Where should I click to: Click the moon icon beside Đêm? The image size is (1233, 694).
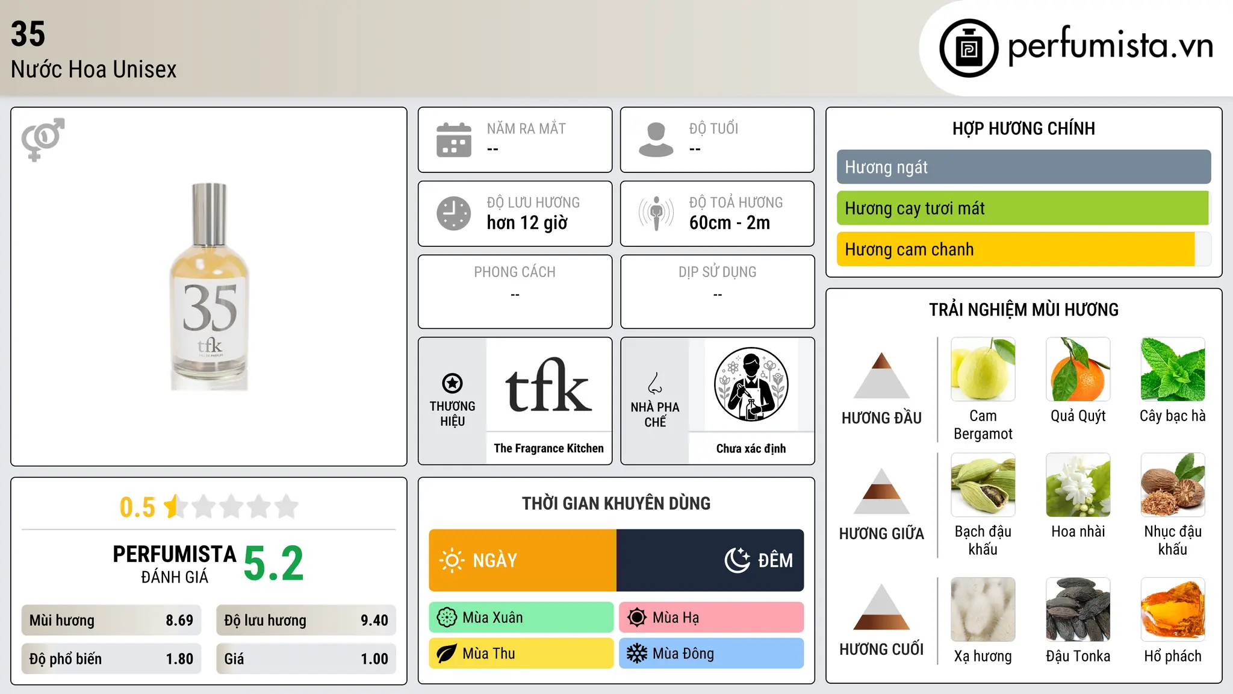[x=737, y=560]
